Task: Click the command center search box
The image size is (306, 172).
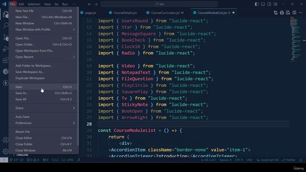Action: click(x=159, y=4)
